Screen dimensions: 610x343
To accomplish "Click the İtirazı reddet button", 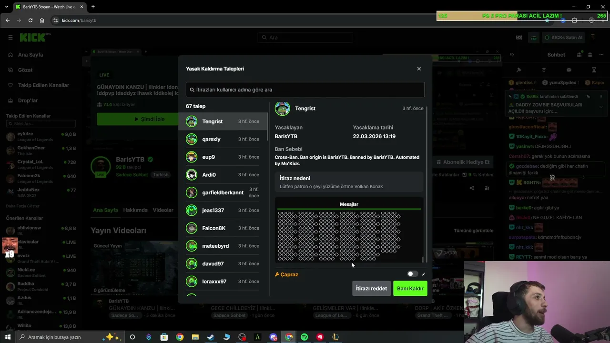I will click(371, 288).
